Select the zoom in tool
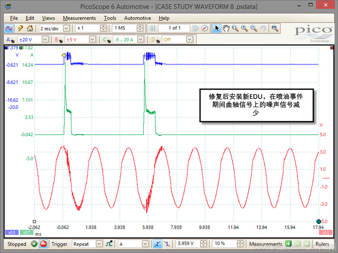 click(x=244, y=28)
